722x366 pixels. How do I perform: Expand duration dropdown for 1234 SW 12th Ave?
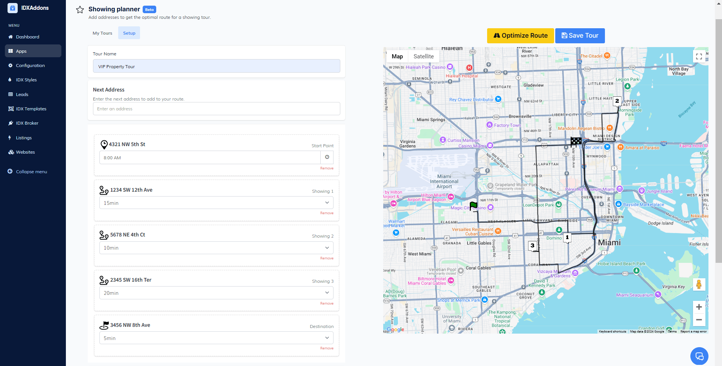pos(216,203)
